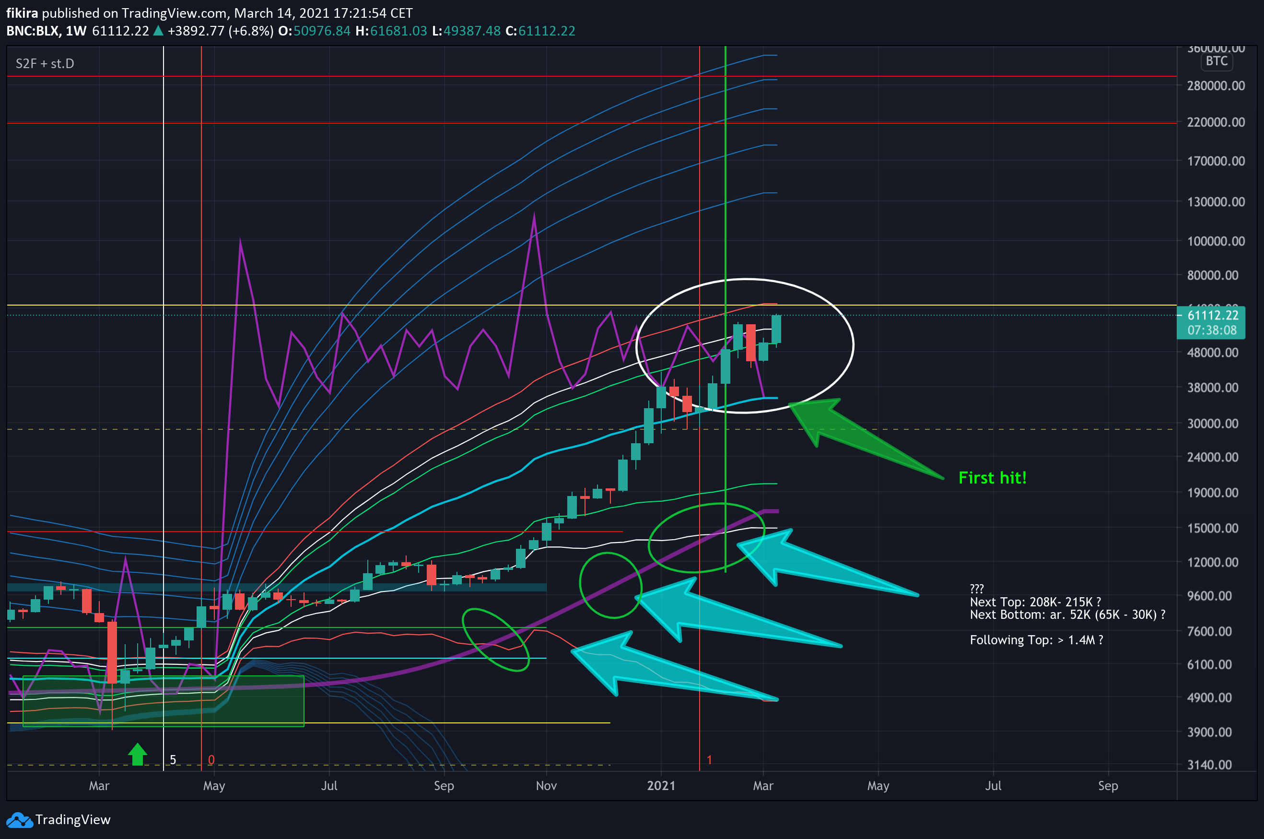Viewport: 1264px width, 839px height.
Task: Click the first Sep label before Nov
Action: 444,786
